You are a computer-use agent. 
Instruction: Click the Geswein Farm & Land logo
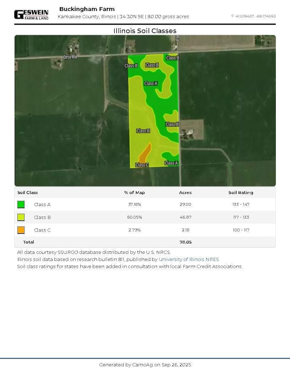pos(31,14)
